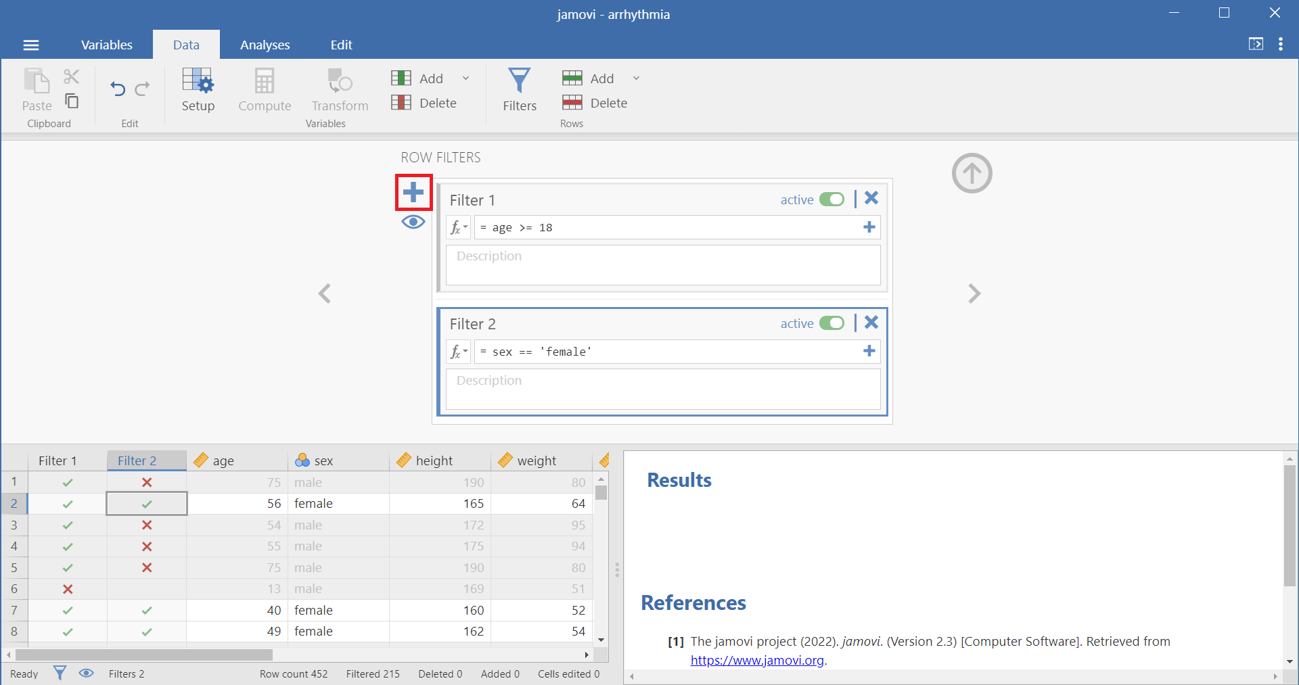The height and width of the screenshot is (685, 1299).
Task: Toggle filtered rows visibility eye below plus
Action: pyautogui.click(x=413, y=222)
